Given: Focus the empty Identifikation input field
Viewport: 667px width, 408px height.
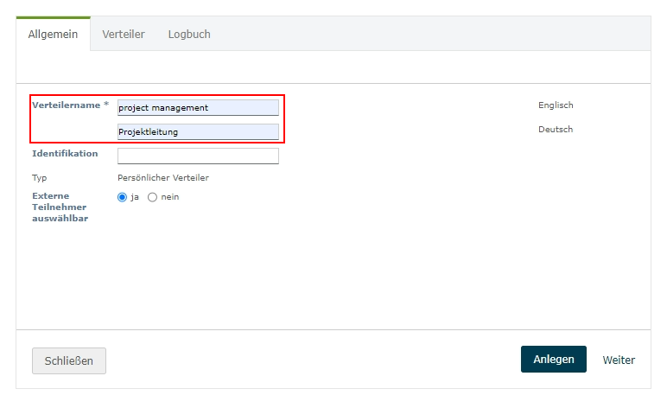Looking at the screenshot, I should point(198,156).
